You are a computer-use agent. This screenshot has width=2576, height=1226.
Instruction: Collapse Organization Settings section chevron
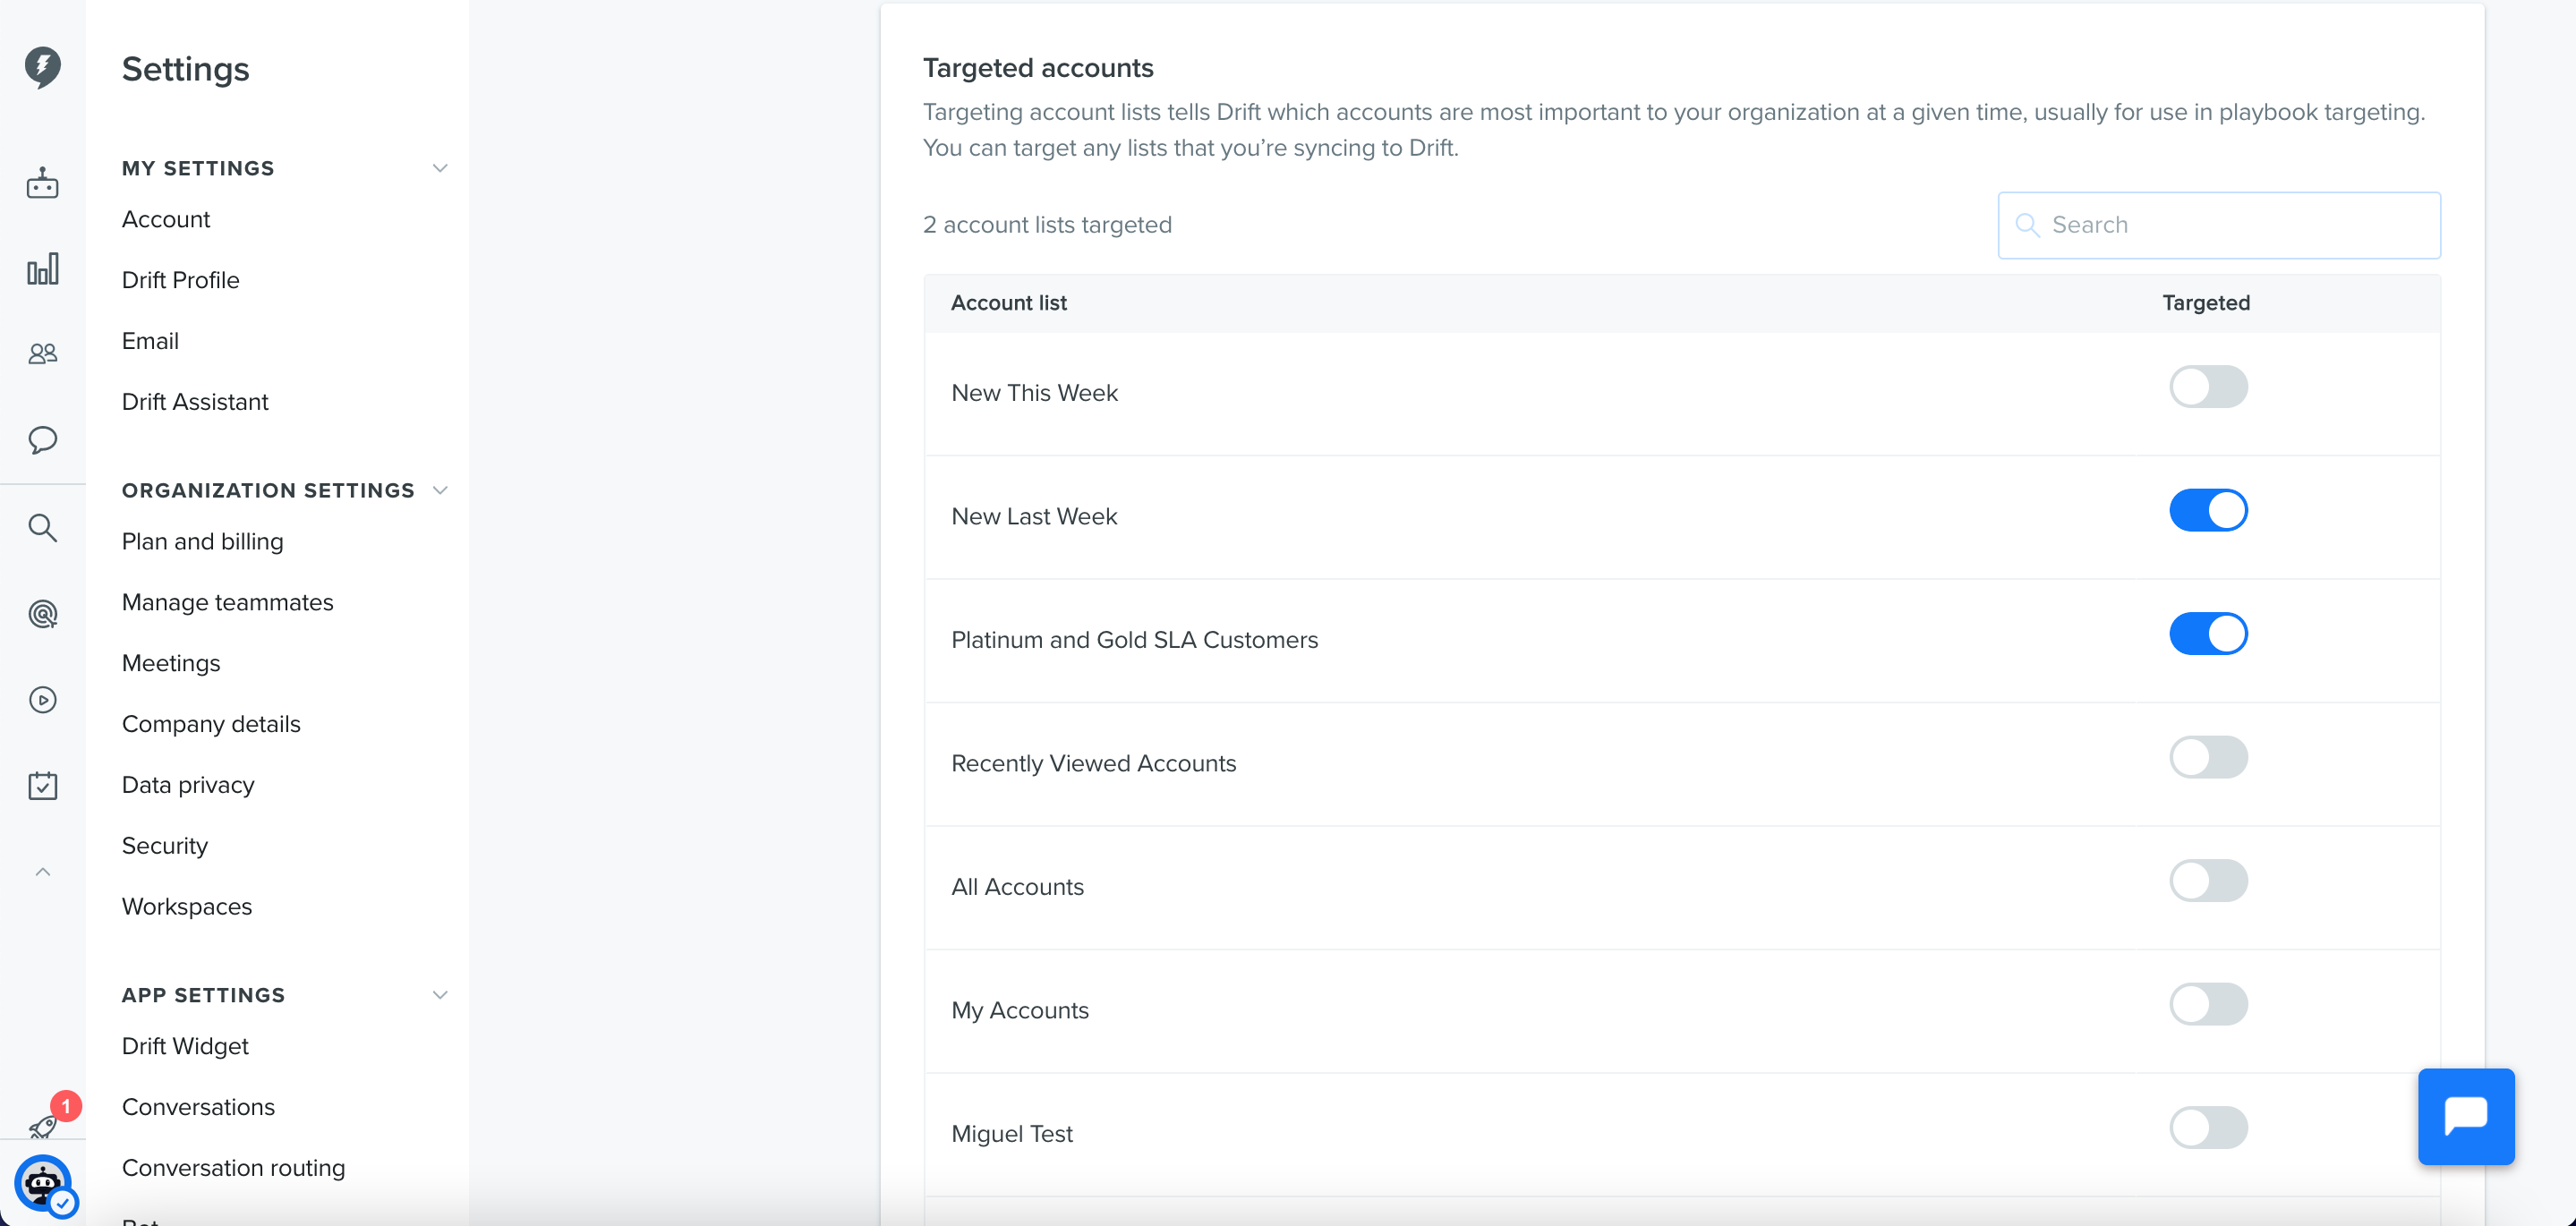tap(439, 490)
